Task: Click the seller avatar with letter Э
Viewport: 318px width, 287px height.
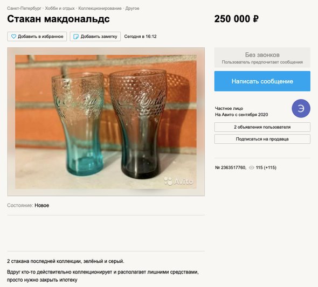Action: pos(301,109)
